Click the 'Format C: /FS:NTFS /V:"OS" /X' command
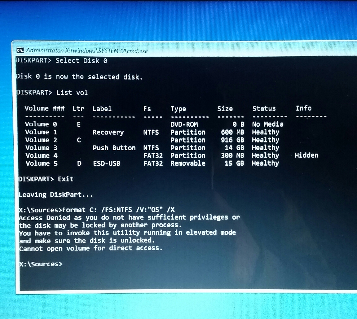This screenshot has width=357, height=319. coord(118,209)
